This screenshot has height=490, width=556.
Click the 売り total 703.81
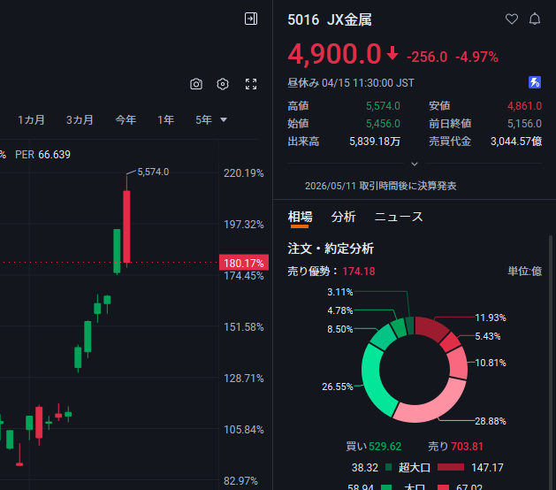pos(467,447)
